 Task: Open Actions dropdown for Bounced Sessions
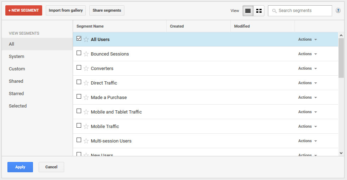pos(308,54)
